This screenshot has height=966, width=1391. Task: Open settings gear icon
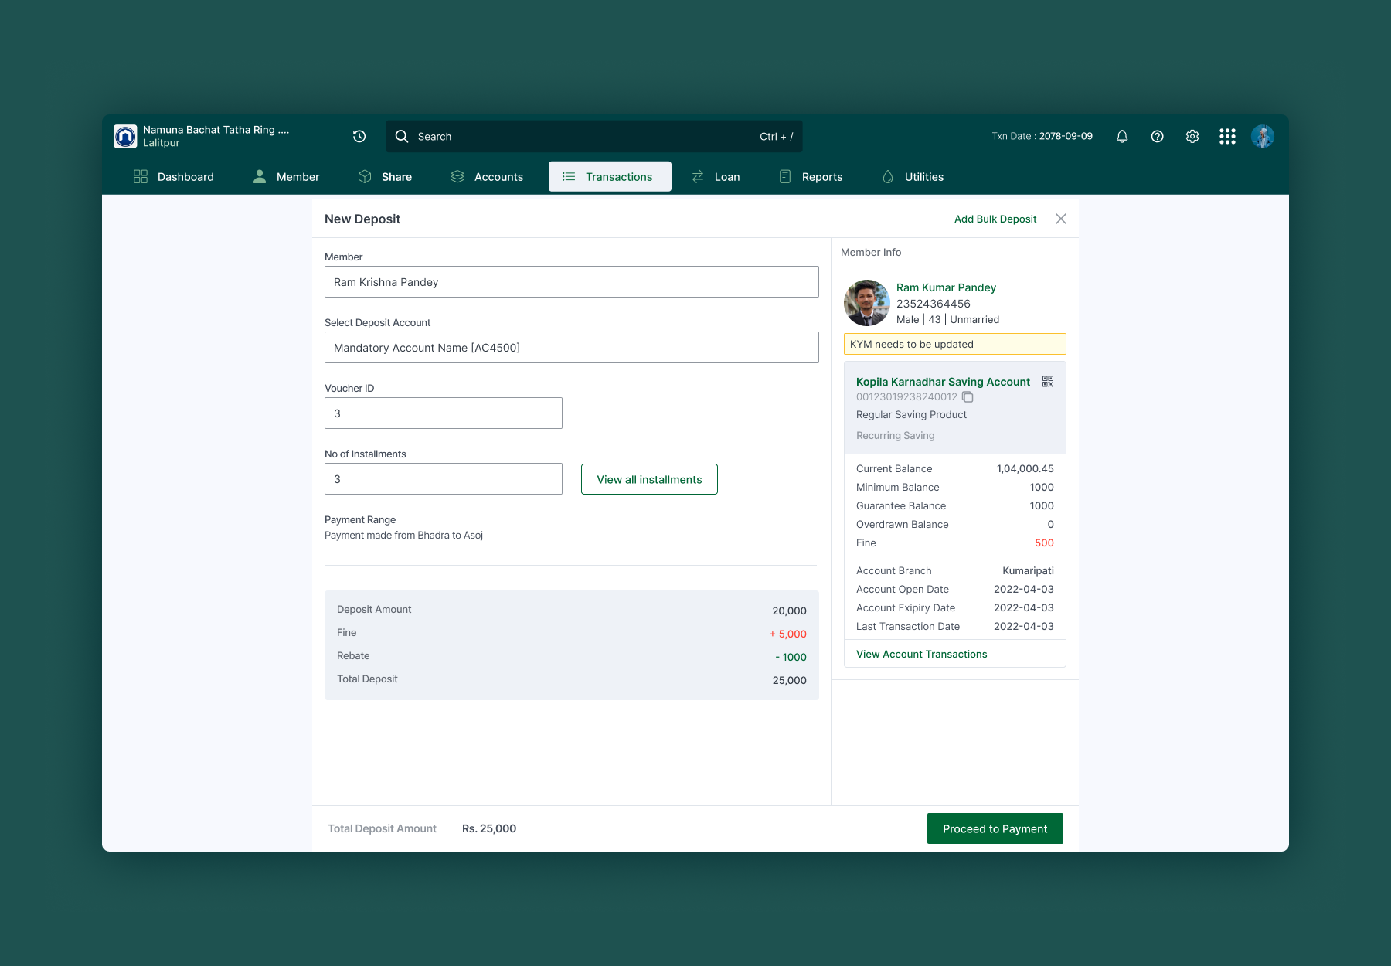point(1192,136)
